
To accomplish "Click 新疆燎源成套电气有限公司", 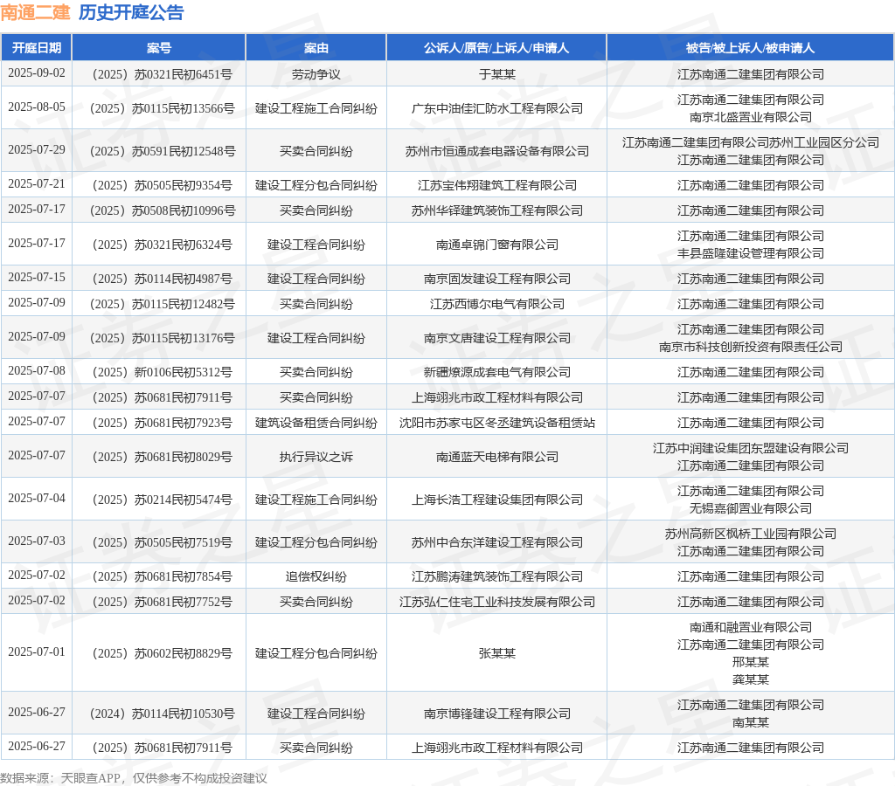I will [496, 372].
